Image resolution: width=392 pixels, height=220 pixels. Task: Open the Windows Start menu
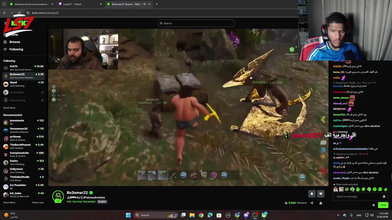coord(128,215)
